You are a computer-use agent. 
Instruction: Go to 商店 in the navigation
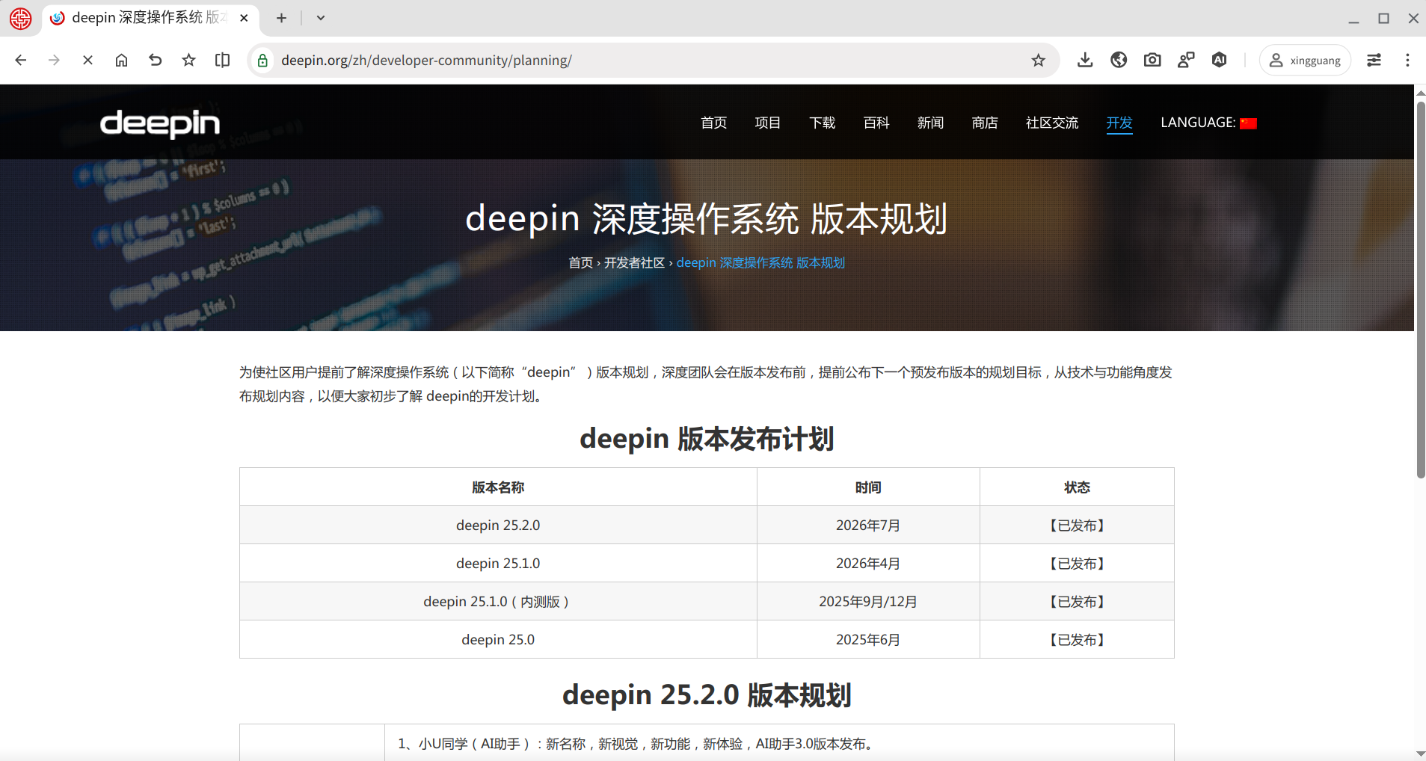tap(985, 123)
